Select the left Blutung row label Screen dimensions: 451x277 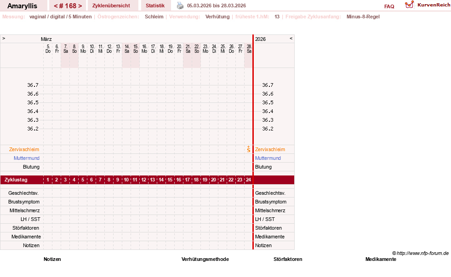point(31,167)
